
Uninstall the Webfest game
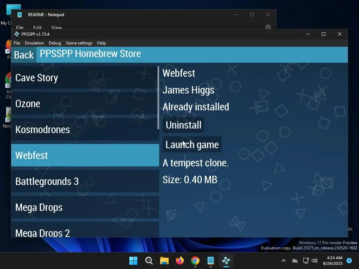[183, 125]
